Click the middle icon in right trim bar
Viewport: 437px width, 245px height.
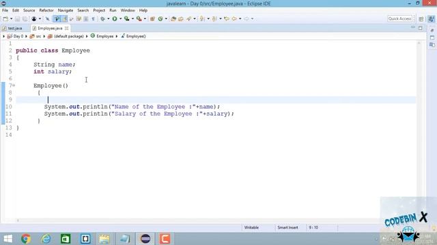coord(432,37)
